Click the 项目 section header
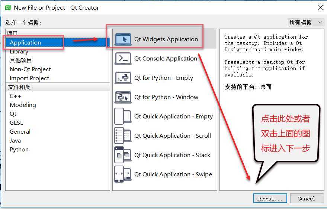The height and width of the screenshot is (209, 327). click(58, 33)
